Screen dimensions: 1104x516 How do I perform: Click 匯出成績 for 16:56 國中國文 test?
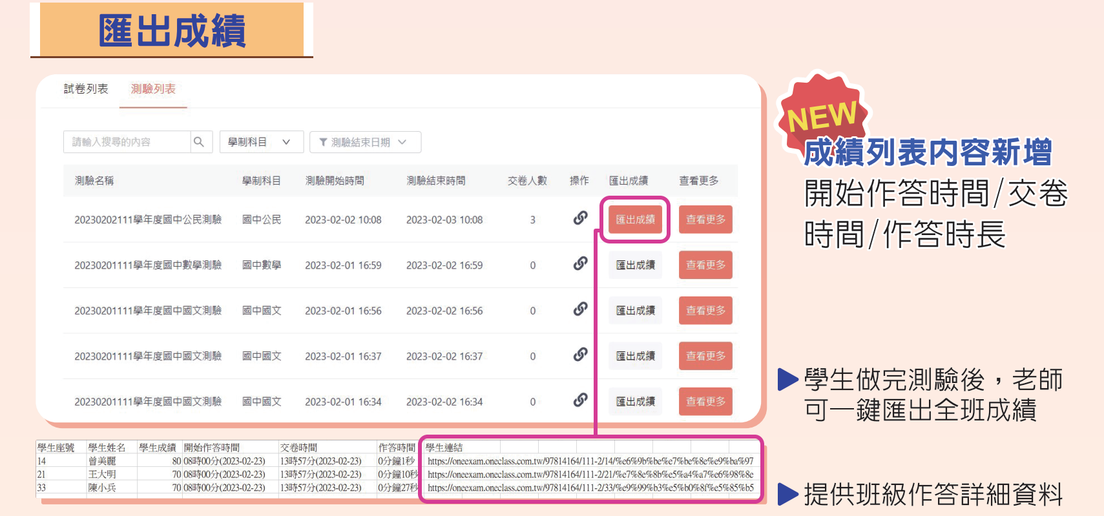point(635,311)
